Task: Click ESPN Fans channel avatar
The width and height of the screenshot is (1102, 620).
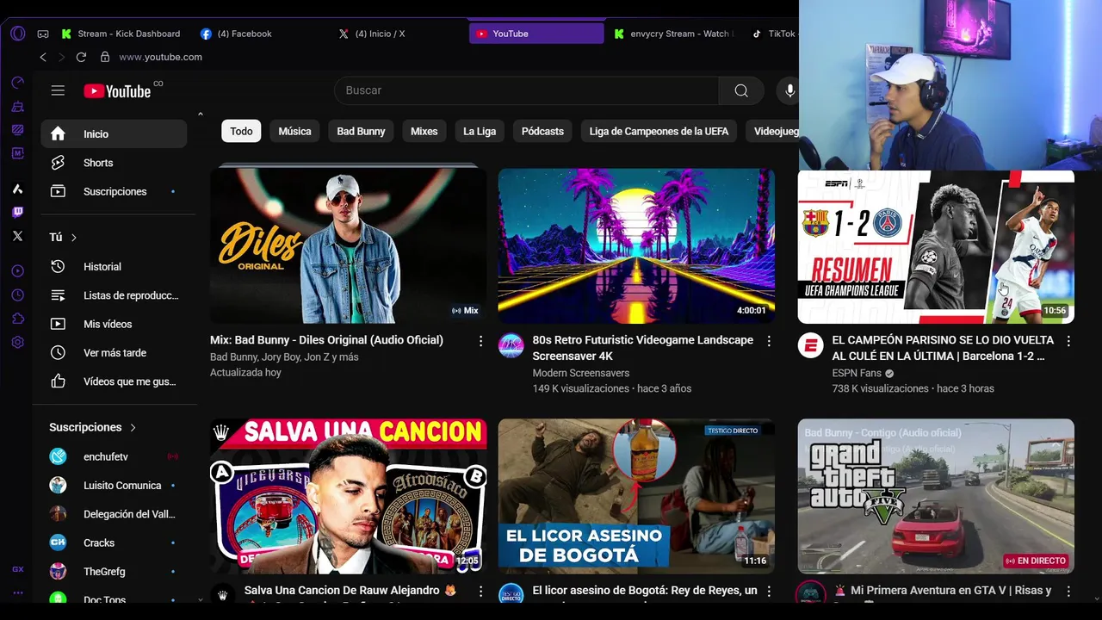Action: (x=810, y=345)
